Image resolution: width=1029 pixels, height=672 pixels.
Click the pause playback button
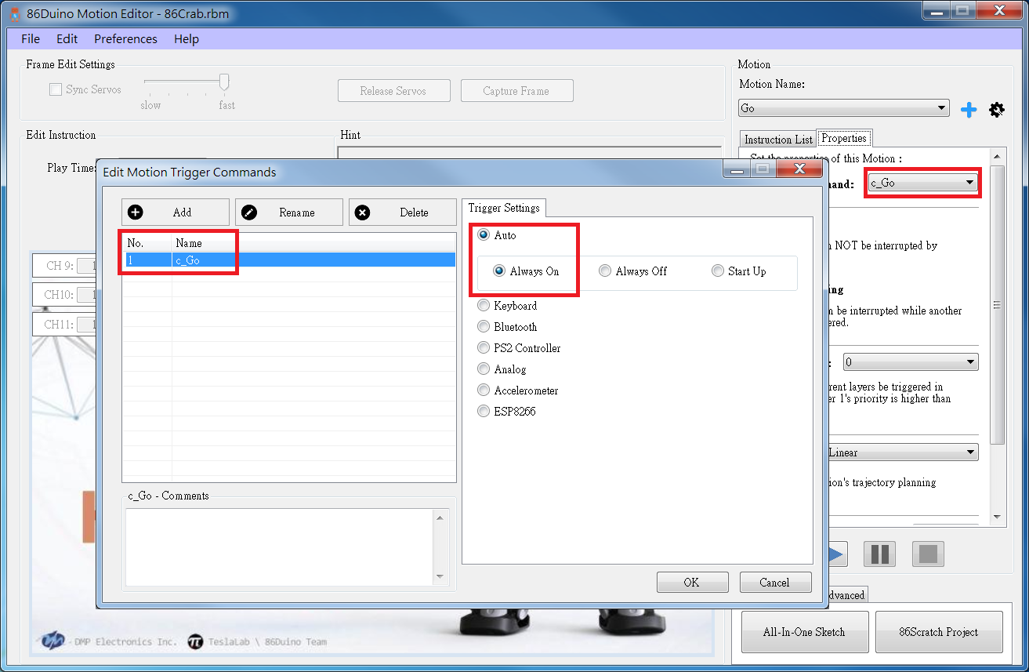pyautogui.click(x=879, y=554)
